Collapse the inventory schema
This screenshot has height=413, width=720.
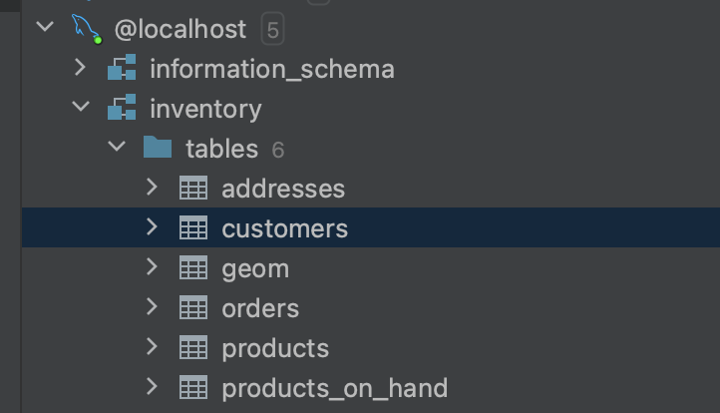81,108
